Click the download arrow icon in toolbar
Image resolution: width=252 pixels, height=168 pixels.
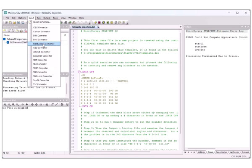[x=74, y=23]
